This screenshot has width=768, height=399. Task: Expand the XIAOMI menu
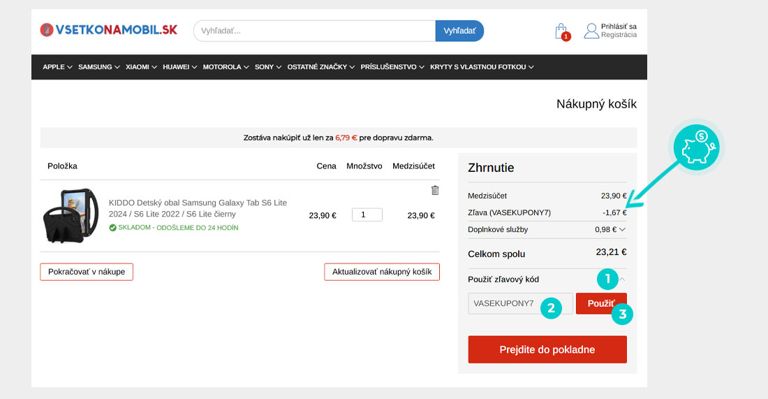(x=141, y=67)
